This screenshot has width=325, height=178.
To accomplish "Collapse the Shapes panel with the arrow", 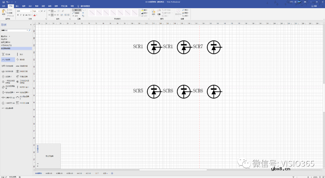I will pos(31,25).
